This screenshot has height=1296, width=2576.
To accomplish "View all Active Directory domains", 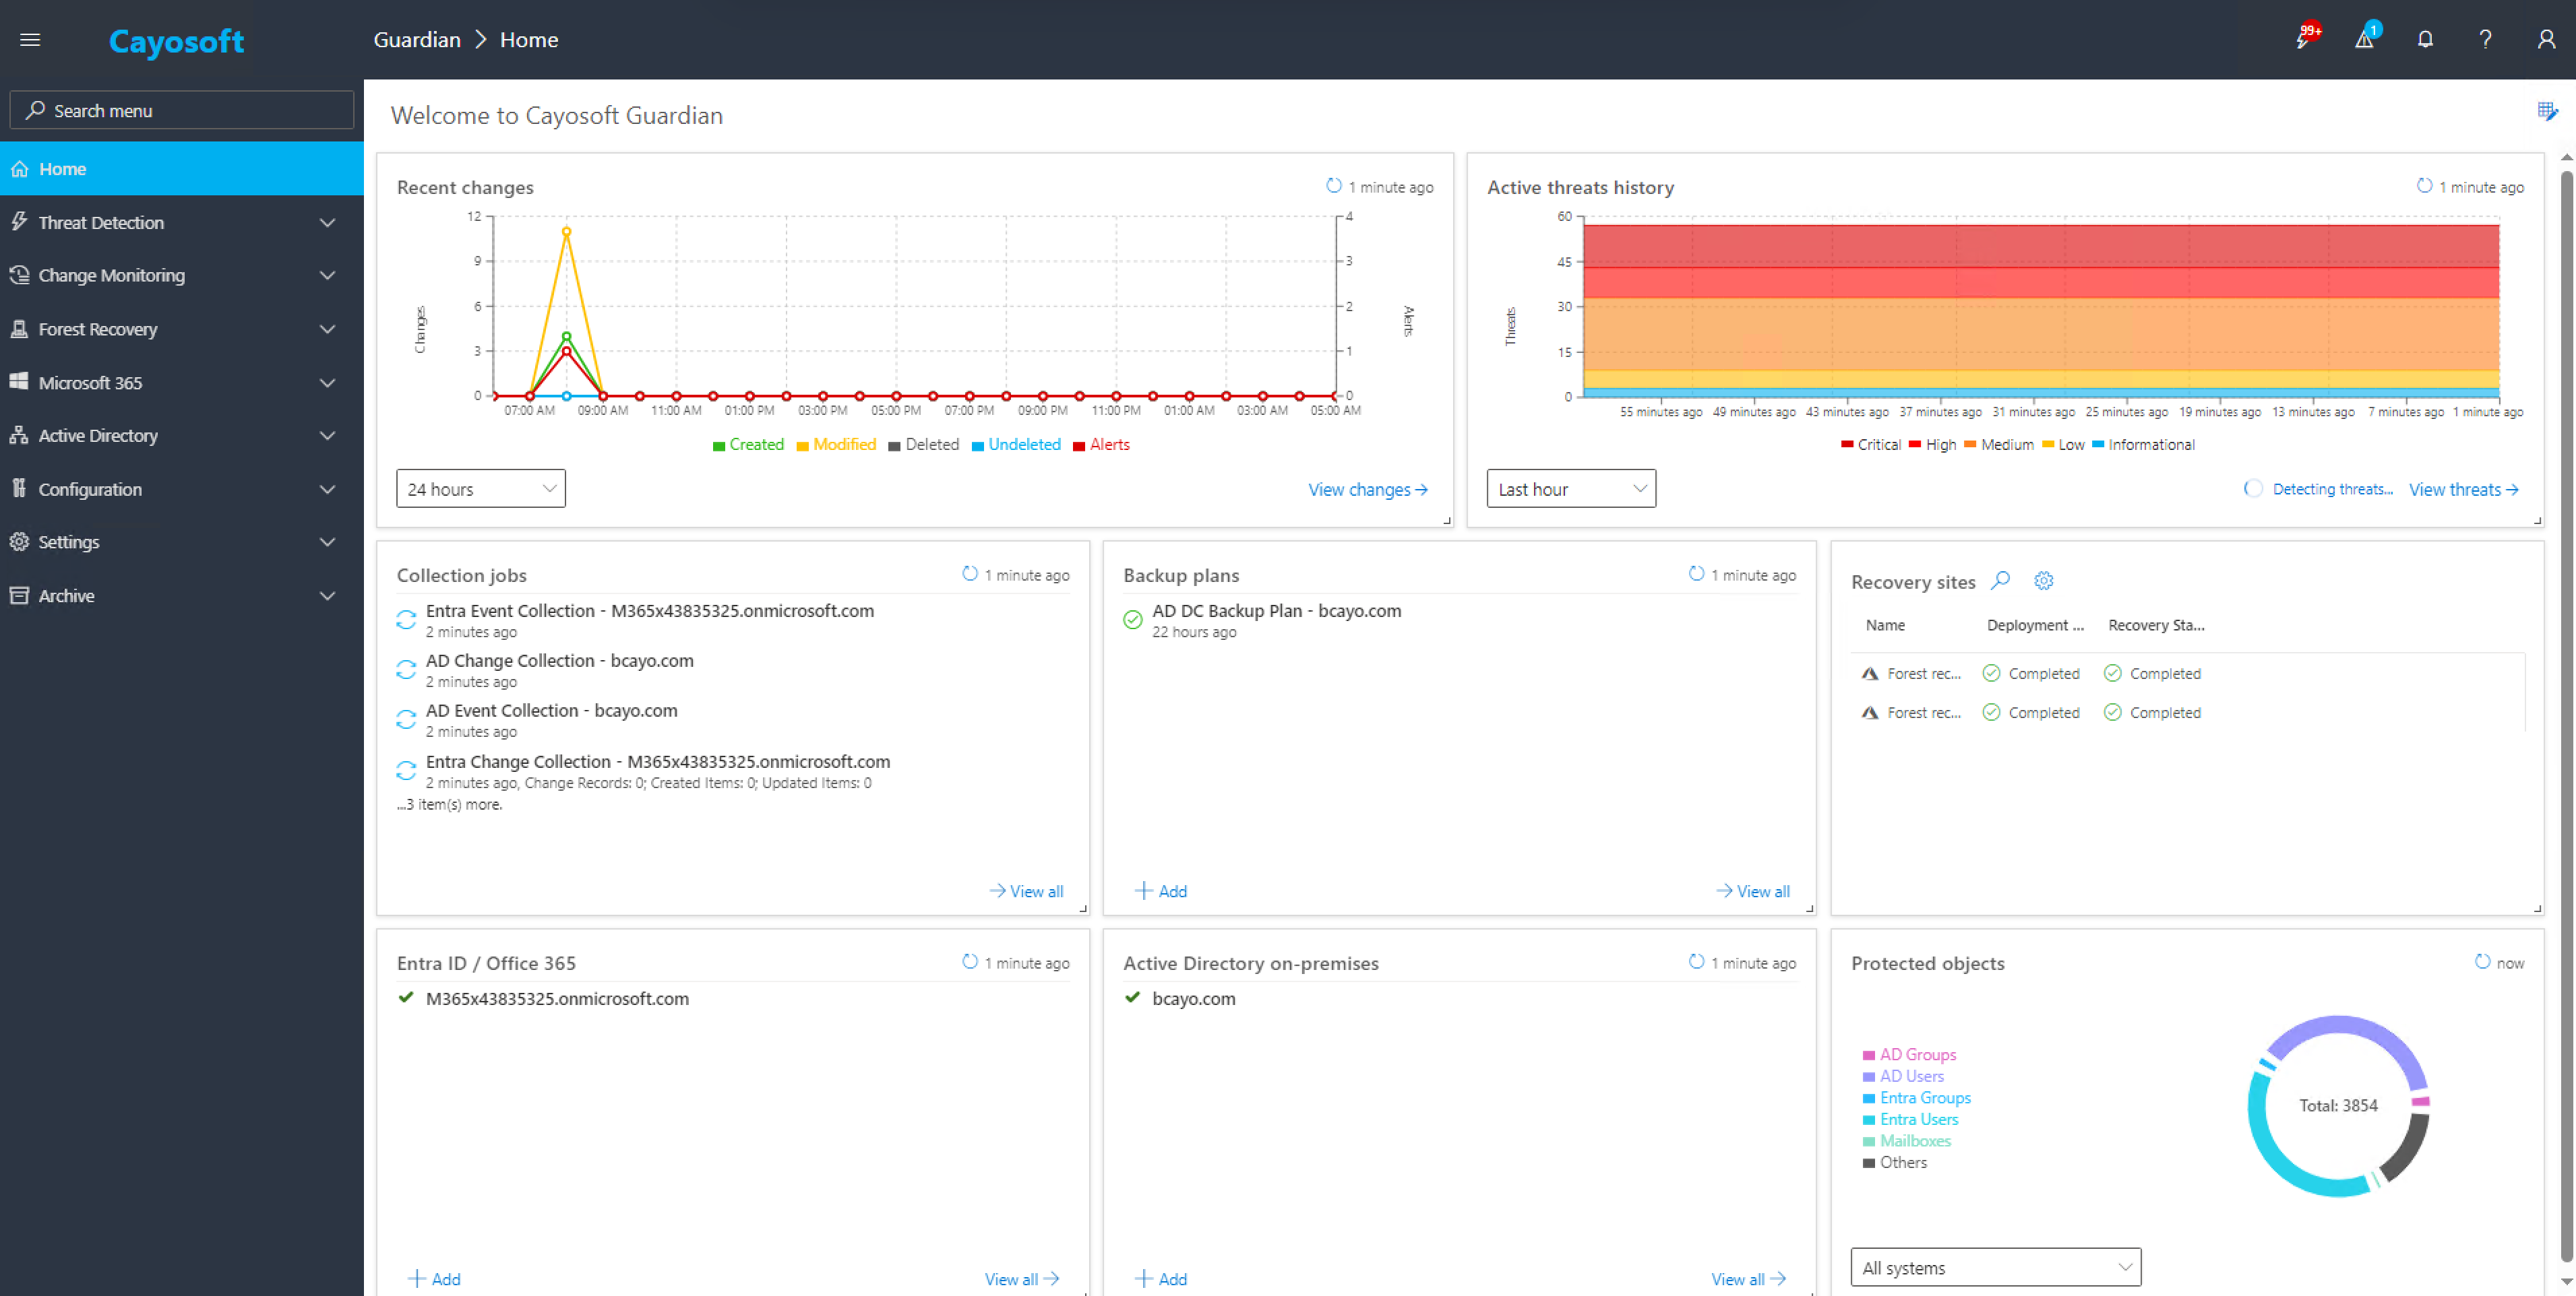I will point(1749,1279).
